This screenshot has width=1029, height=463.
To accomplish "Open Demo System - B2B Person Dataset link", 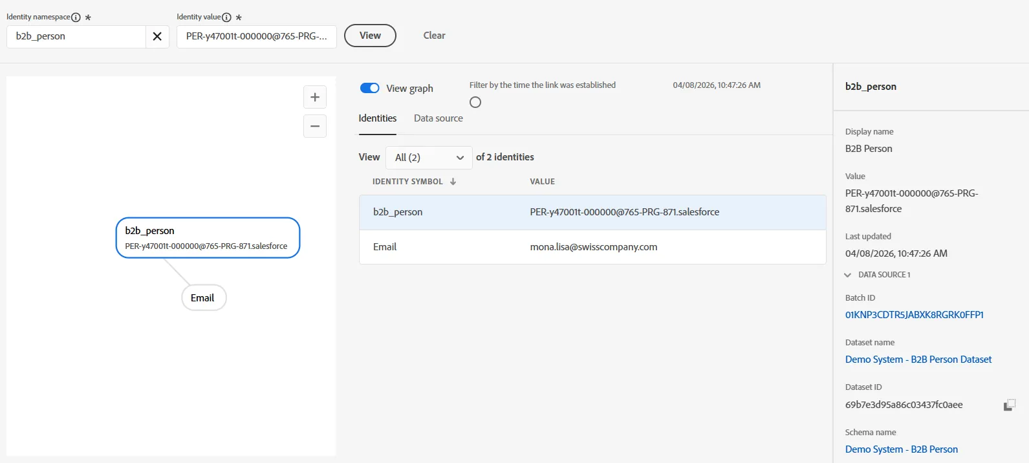I will tap(918, 360).
